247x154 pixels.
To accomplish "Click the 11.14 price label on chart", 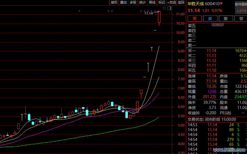I will click(x=149, y=13).
